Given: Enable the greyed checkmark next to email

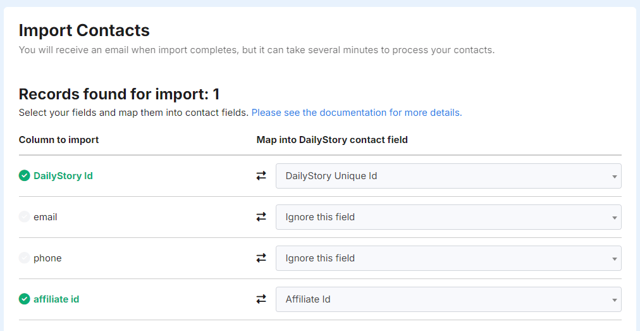Looking at the screenshot, I should (25, 217).
